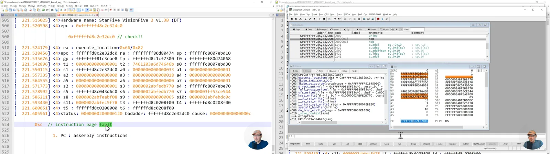Click the Play macro icon in Notepad++
Viewport: 550px width, 154px height.
coord(119,10)
